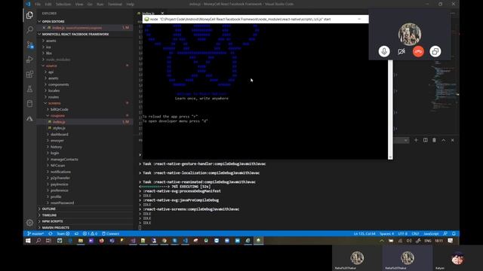This screenshot has height=271, width=483.
Task: Open the Azure view in activity bar
Action: tap(29, 118)
